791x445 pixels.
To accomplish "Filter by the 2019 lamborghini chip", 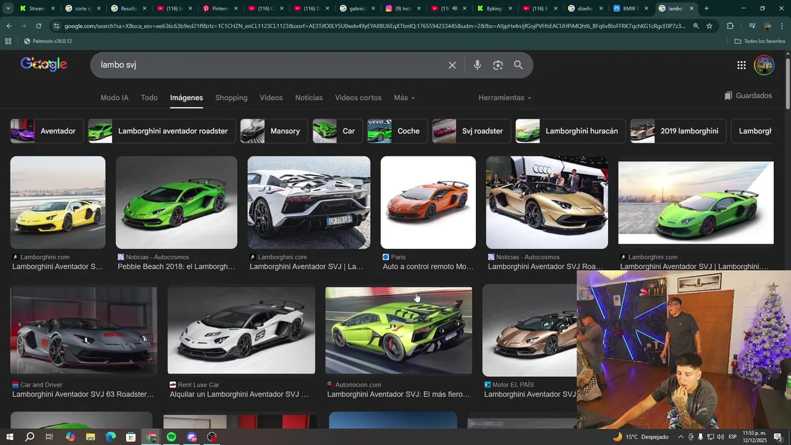I will pos(678,131).
